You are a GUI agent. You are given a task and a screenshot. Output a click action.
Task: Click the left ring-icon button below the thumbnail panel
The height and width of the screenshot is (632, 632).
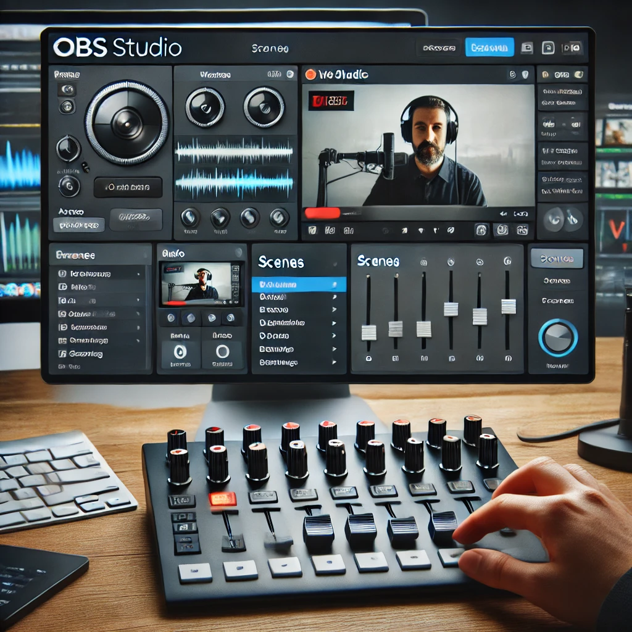[x=180, y=351]
